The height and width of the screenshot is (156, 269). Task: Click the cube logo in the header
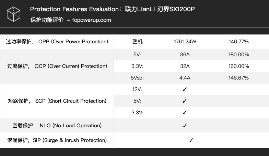(13, 14)
